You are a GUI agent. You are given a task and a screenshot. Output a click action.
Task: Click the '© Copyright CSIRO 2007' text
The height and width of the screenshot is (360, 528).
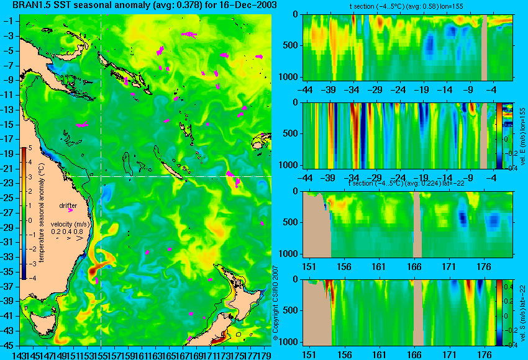pyautogui.click(x=275, y=304)
